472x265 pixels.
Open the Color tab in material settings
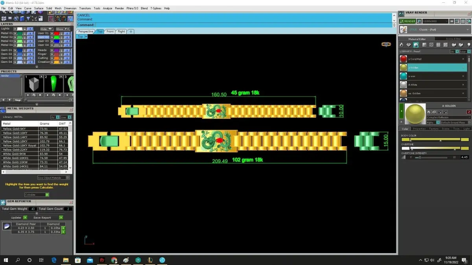click(x=405, y=129)
